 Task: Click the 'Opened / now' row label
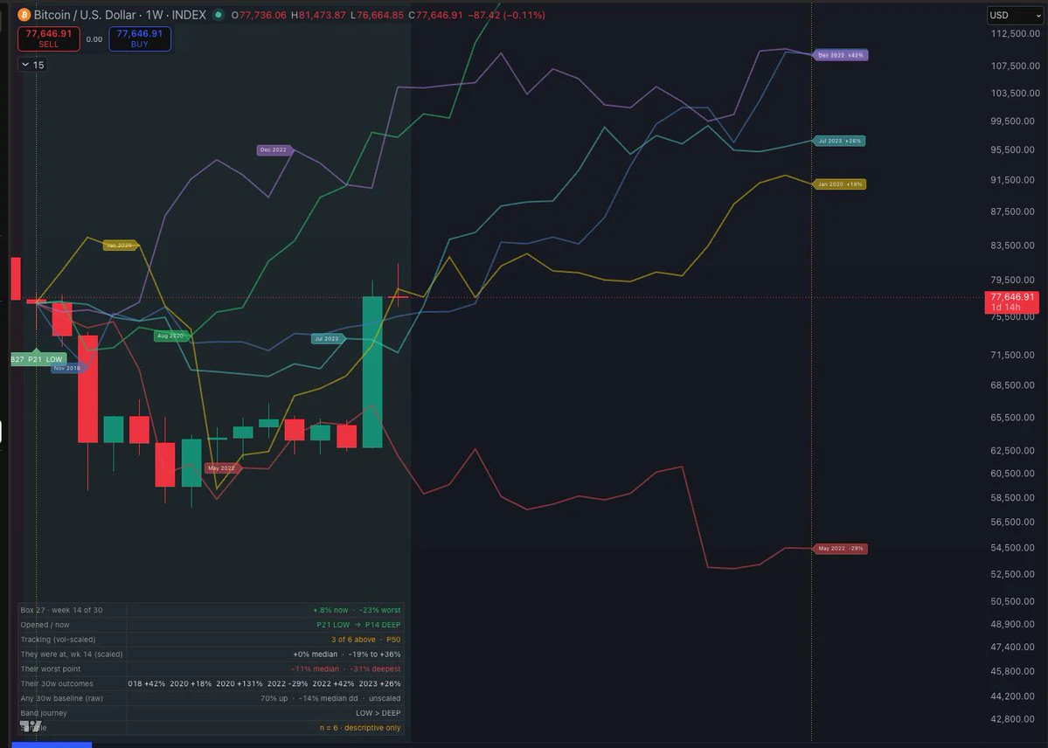coord(45,625)
